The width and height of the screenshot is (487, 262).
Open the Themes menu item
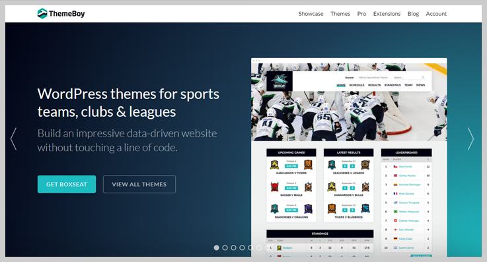tap(340, 14)
